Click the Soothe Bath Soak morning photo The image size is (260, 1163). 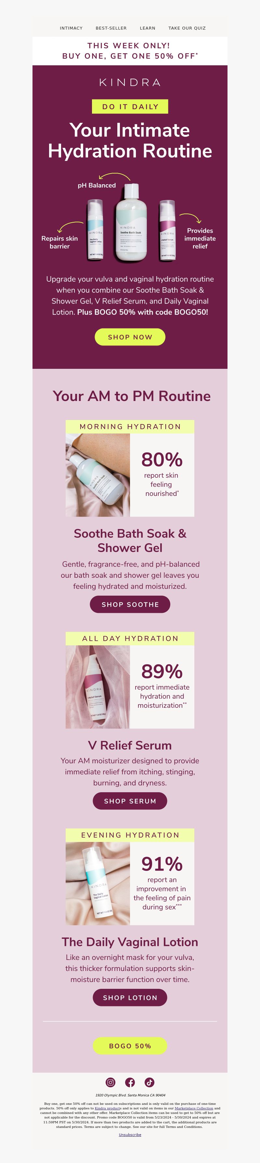(x=97, y=475)
